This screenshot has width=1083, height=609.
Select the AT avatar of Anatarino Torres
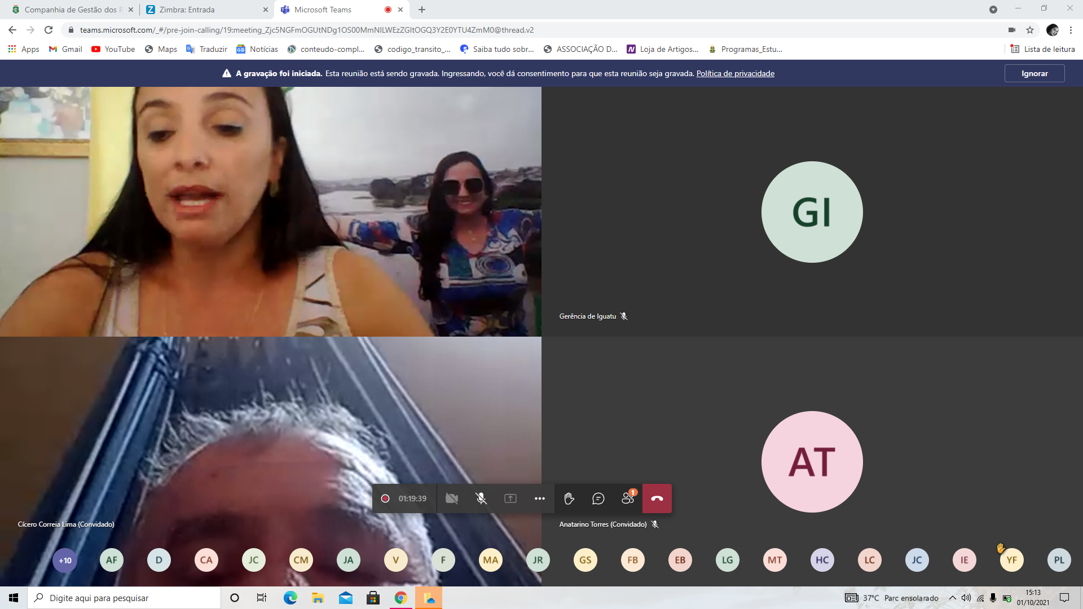pyautogui.click(x=812, y=462)
